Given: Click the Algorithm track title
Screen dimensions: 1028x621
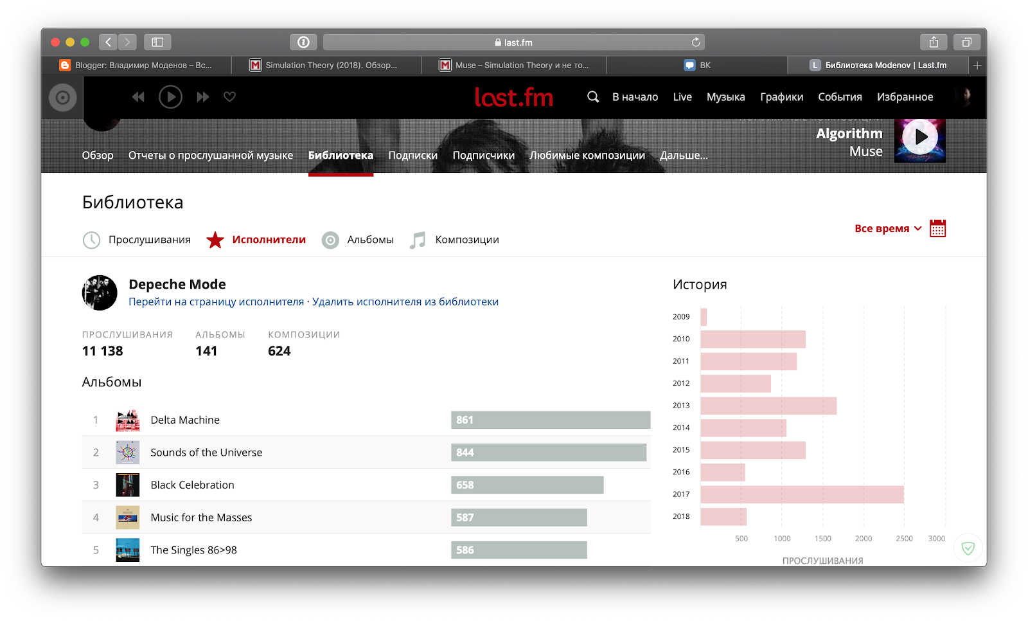Looking at the screenshot, I should click(x=849, y=134).
